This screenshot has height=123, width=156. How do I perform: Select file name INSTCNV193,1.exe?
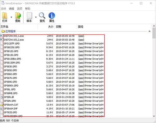tap(14, 36)
